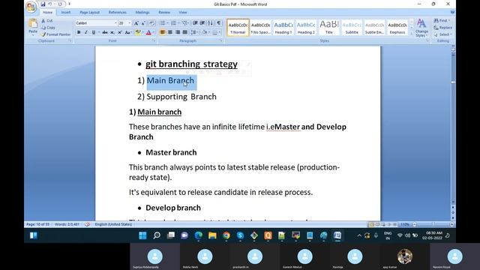Toggle show/hide paragraph marks
Viewport: 480px width, 270px height.
(x=219, y=23)
